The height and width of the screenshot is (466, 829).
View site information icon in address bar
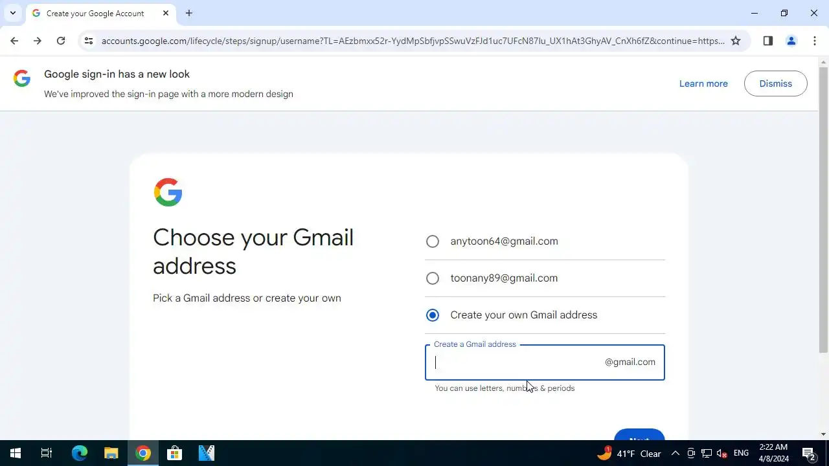89,41
